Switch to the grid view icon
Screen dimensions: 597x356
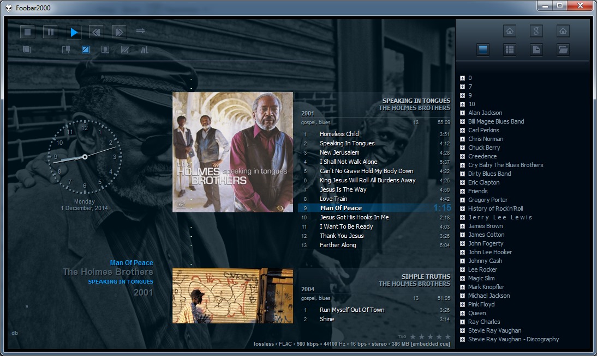pos(510,50)
